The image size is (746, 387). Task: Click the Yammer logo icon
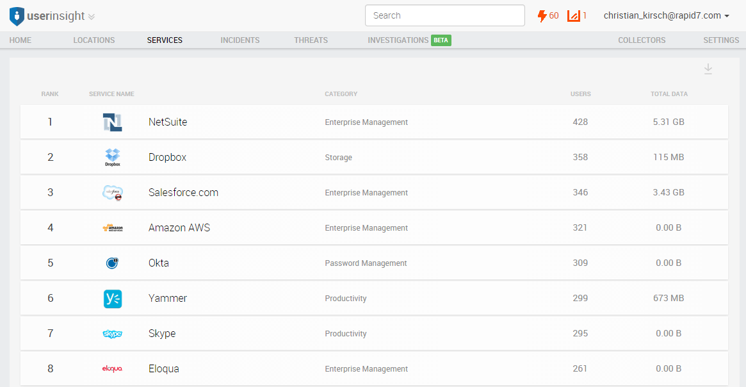pos(113,299)
